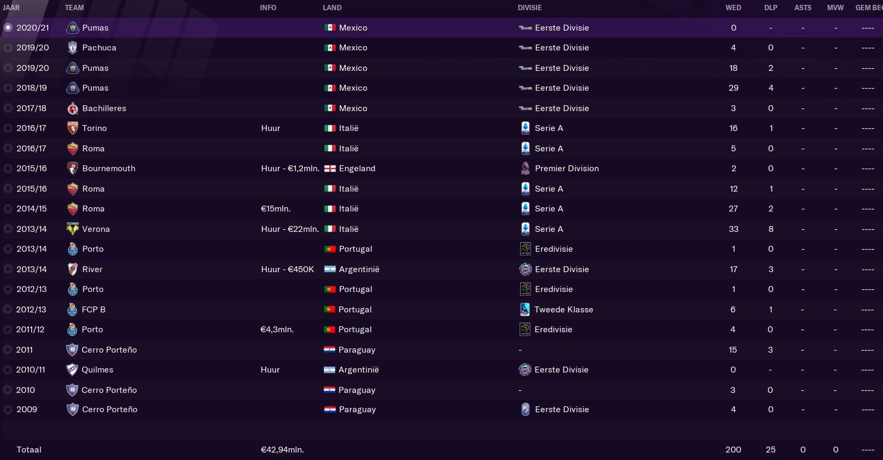Click the Quilmes club crest icon
The image size is (883, 460).
click(x=72, y=370)
